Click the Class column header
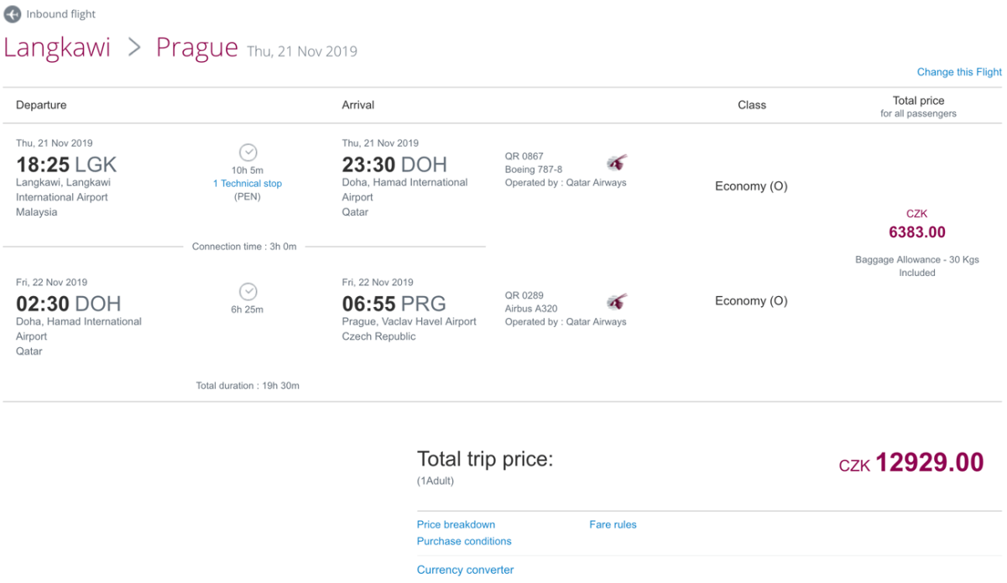 click(x=752, y=105)
